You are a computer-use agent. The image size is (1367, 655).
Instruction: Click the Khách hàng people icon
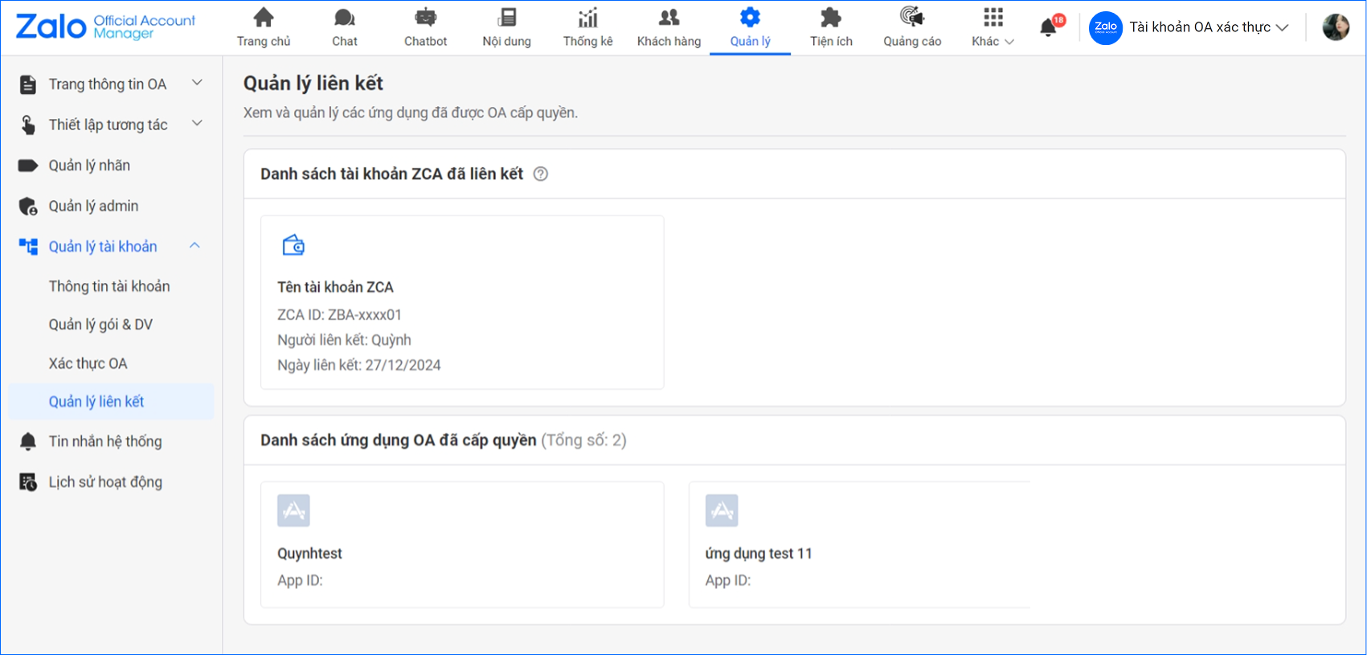pos(669,18)
